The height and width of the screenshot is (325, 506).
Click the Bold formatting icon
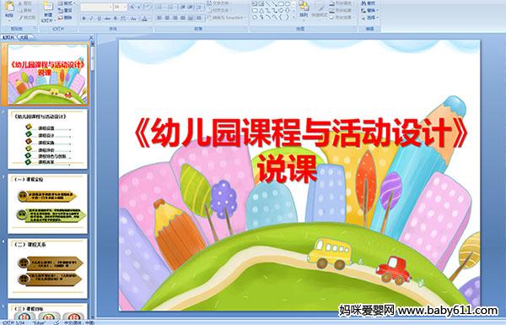[x=83, y=19]
